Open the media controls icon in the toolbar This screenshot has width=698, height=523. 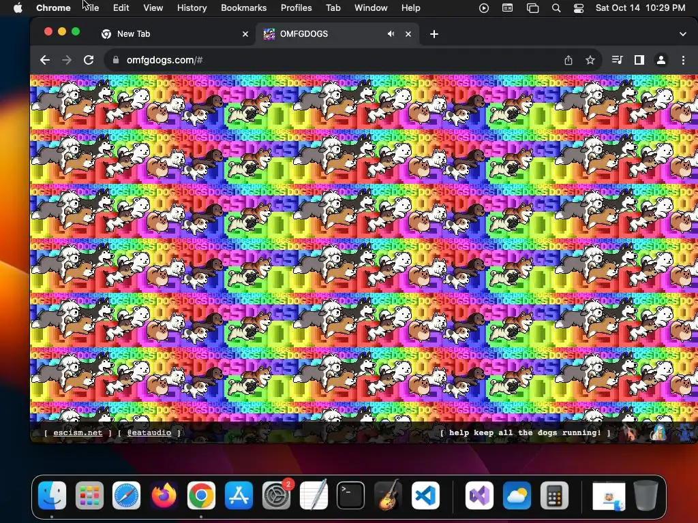point(617,60)
